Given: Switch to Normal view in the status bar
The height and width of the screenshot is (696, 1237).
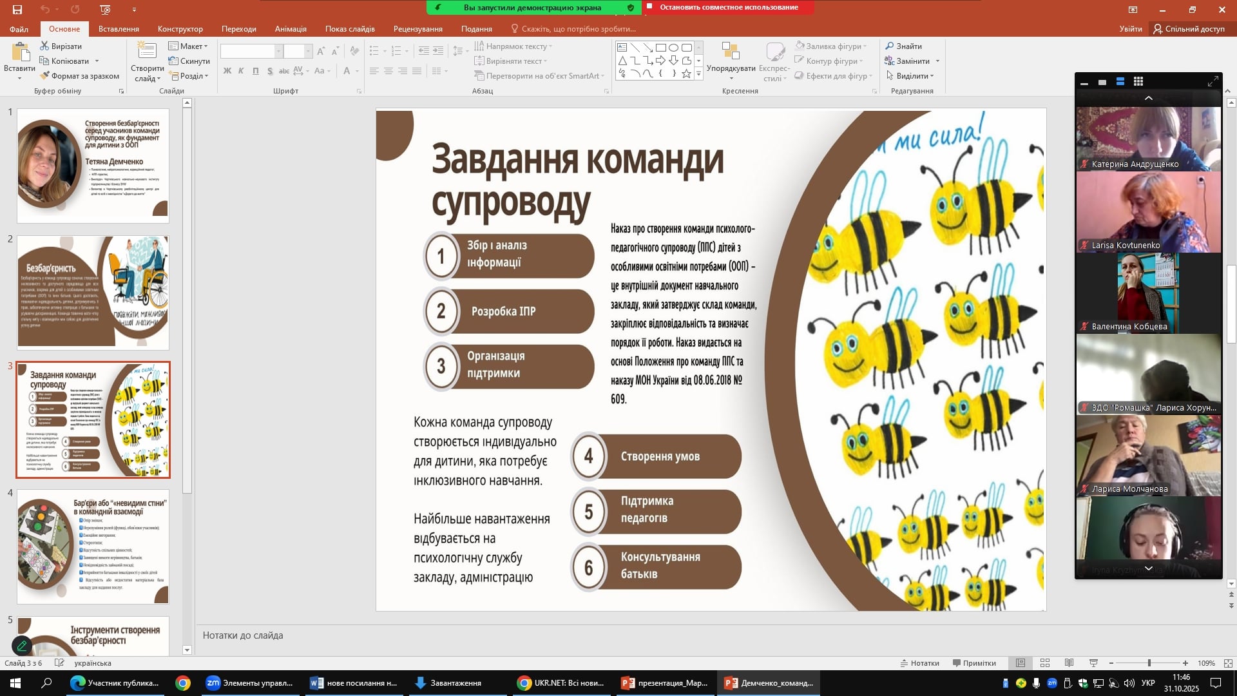Looking at the screenshot, I should click(1021, 663).
